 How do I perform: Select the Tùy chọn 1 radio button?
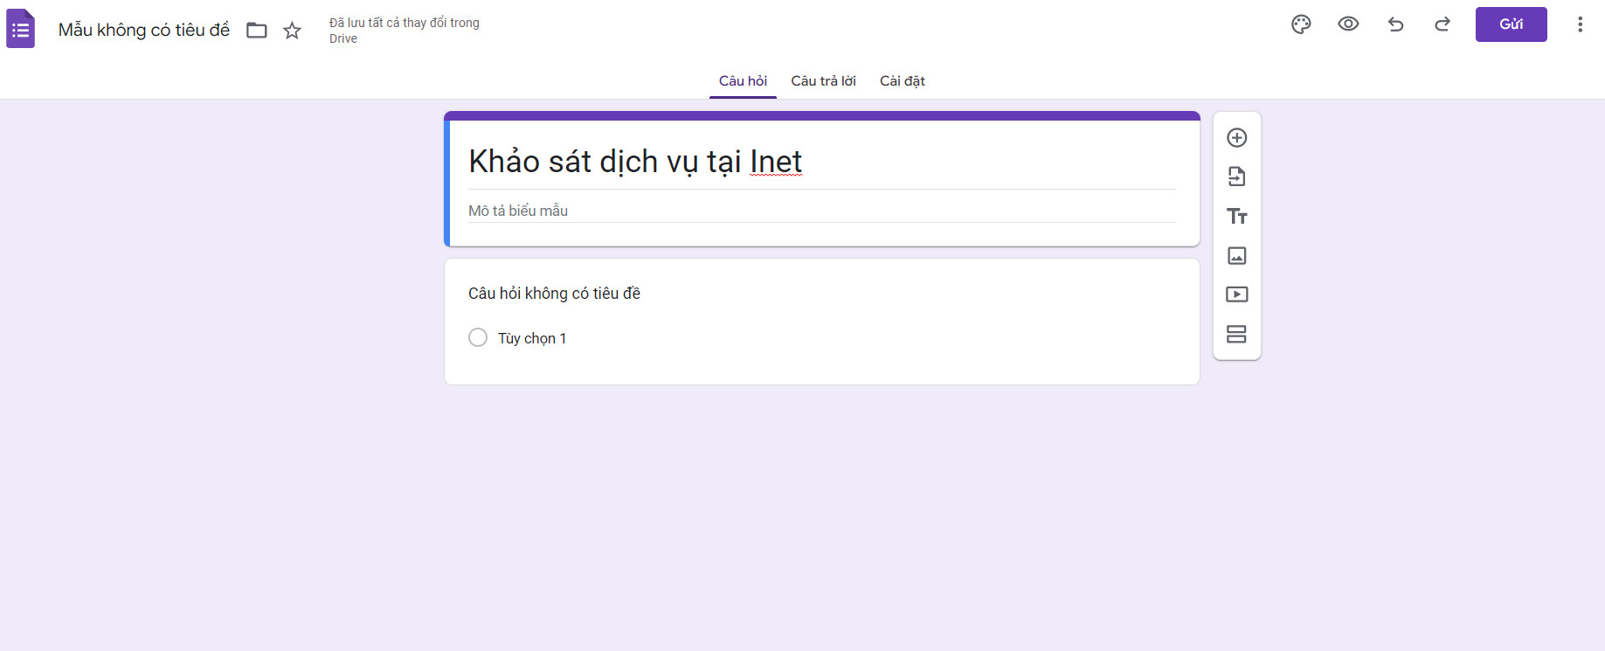coord(478,337)
